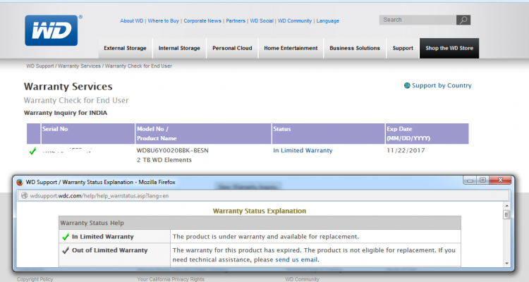This screenshot has height=282, width=529.
Task: Click the Warranty Status Help header row
Action: pos(260,223)
